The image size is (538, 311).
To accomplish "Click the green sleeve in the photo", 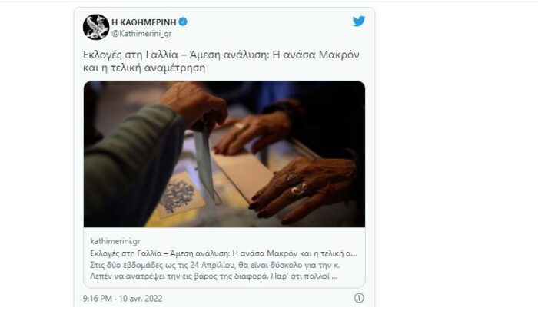I will click(131, 164).
